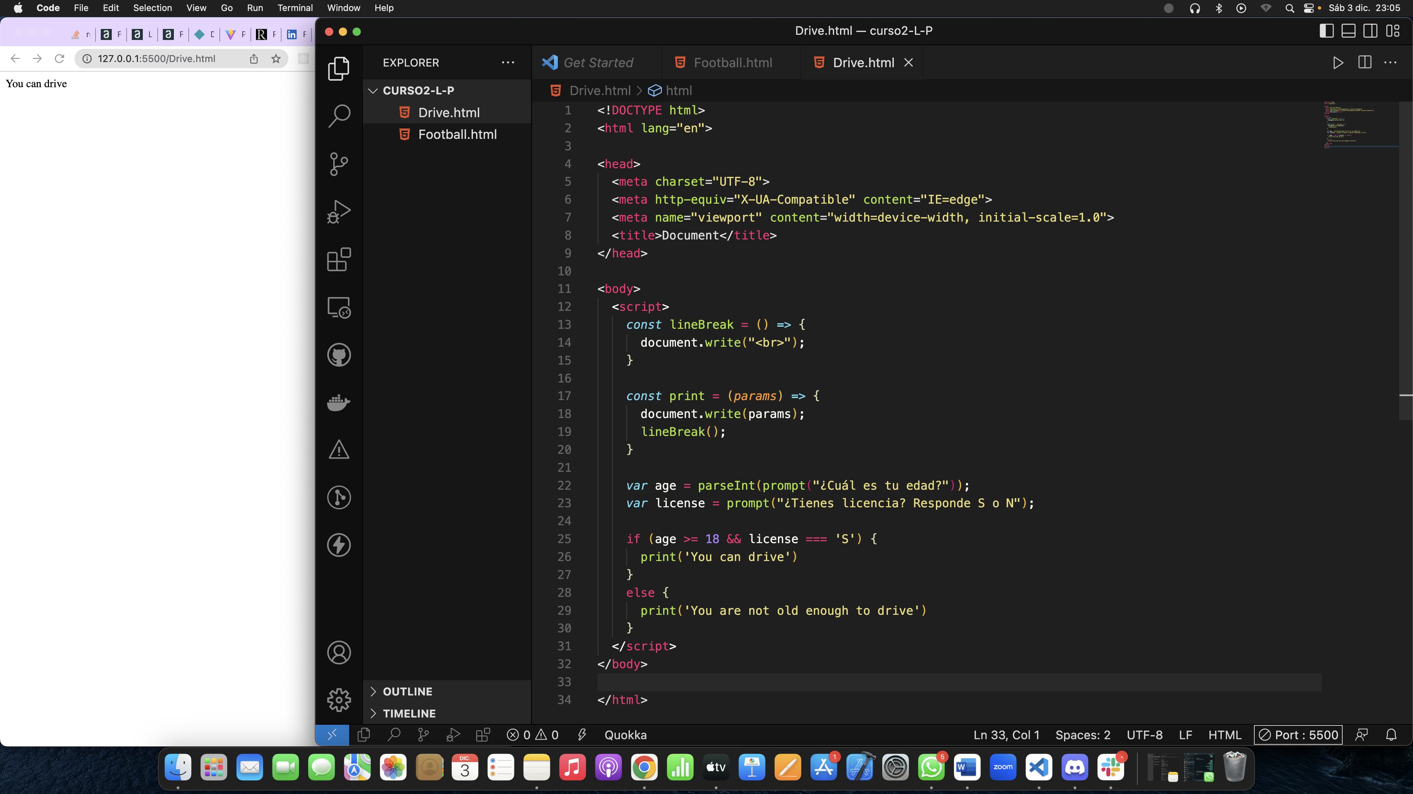The height and width of the screenshot is (794, 1413).
Task: Open the Run menu
Action: [x=255, y=8]
